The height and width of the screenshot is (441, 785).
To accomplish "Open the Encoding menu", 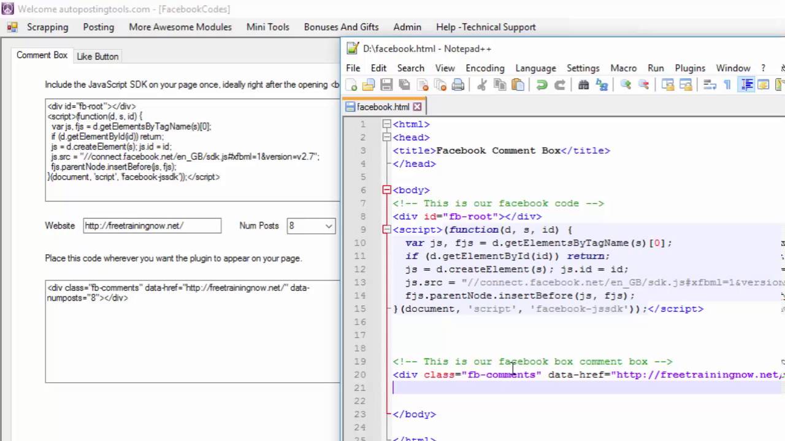I will pyautogui.click(x=485, y=68).
